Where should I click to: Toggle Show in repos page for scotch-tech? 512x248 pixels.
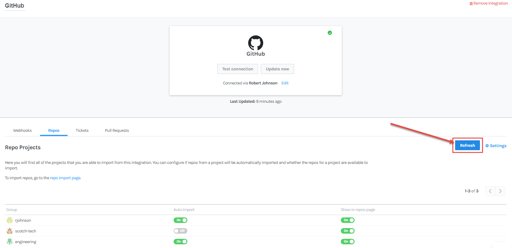click(348, 231)
